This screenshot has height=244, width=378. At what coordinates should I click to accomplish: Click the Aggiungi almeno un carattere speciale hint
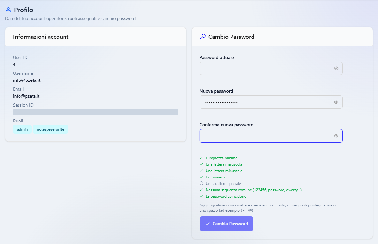tap(268, 208)
